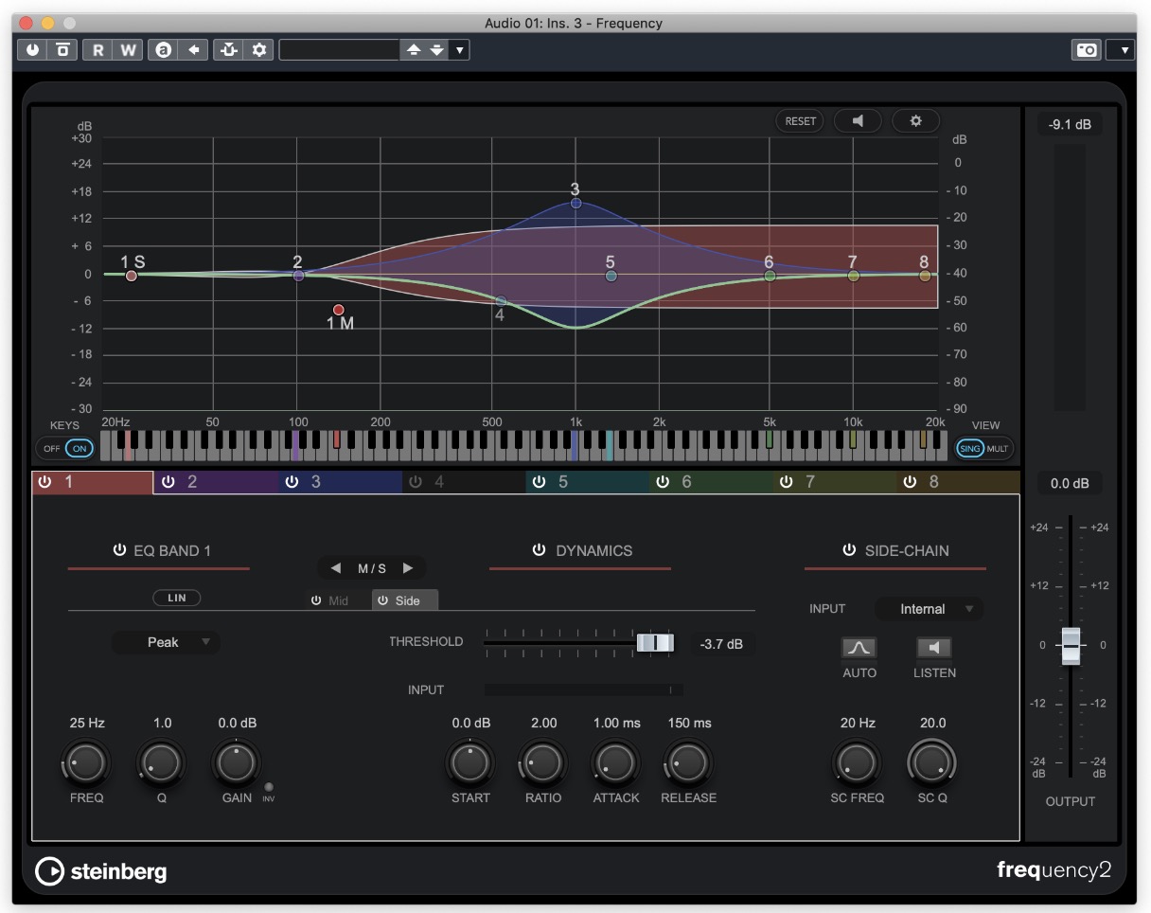Open the EQ display settings gear
Screen dimensions: 1151x913
point(915,121)
